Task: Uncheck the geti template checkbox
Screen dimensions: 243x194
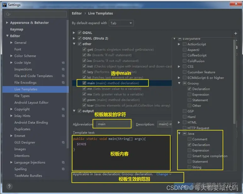Action: point(84,49)
